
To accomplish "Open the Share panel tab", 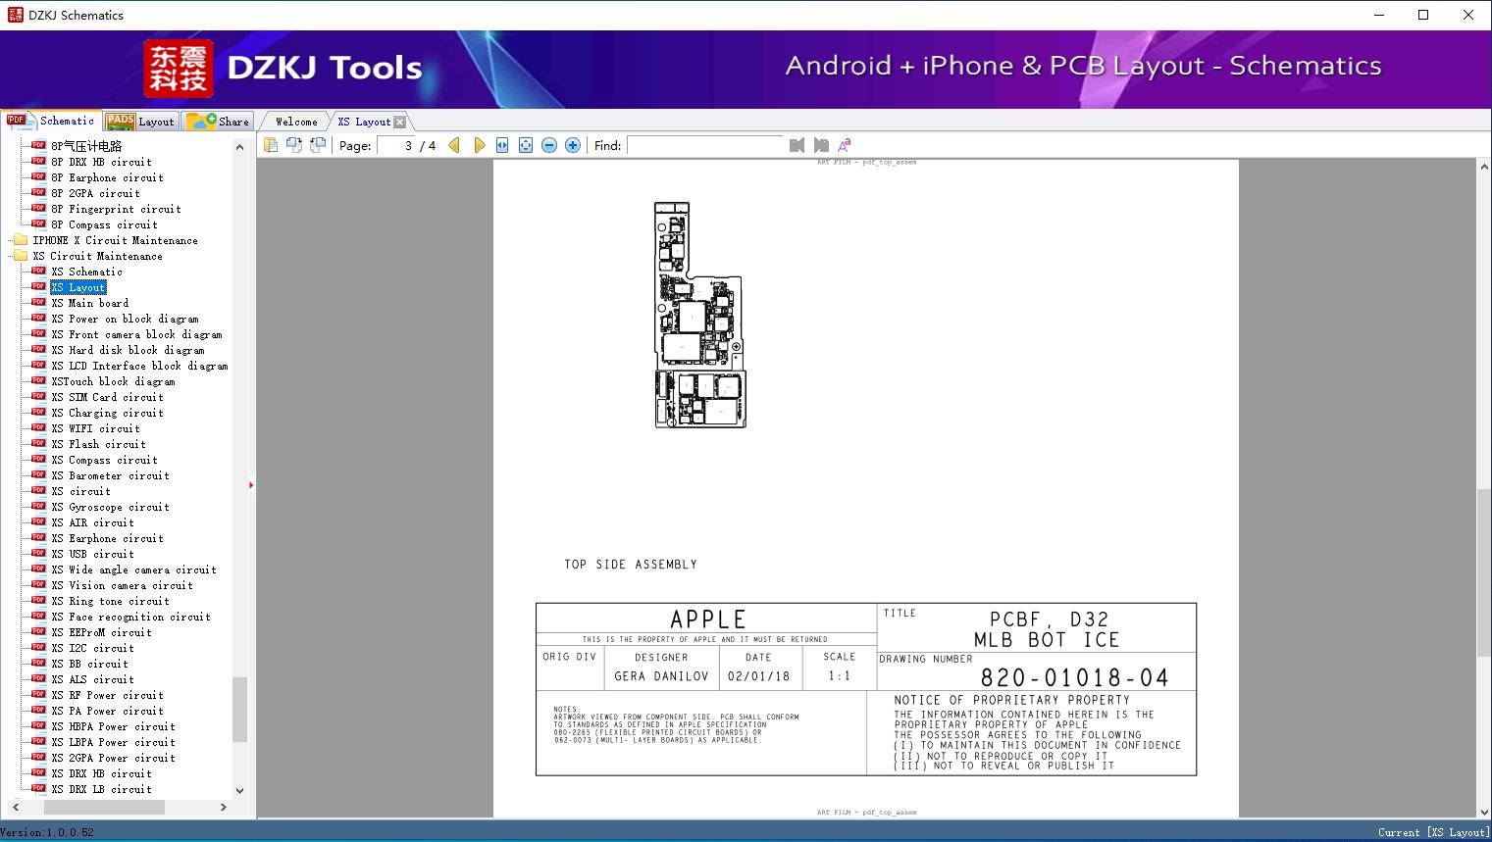I will tap(218, 122).
